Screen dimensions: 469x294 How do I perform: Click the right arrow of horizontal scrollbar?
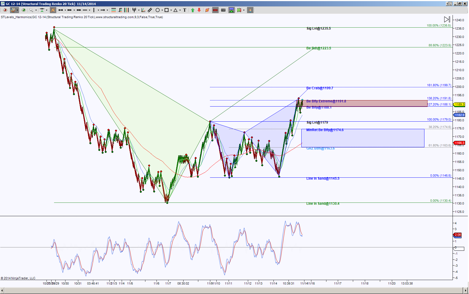[x=465, y=290]
